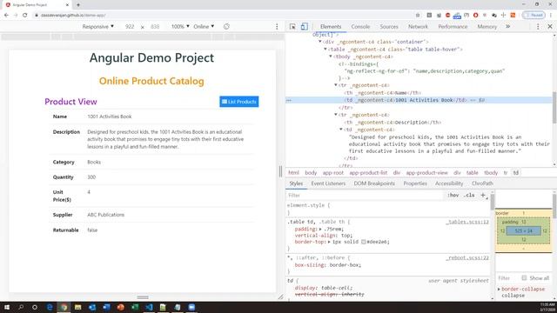Open the device toolbar more-options dots
Image resolution: width=557 pixels, height=313 pixels.
click(277, 27)
